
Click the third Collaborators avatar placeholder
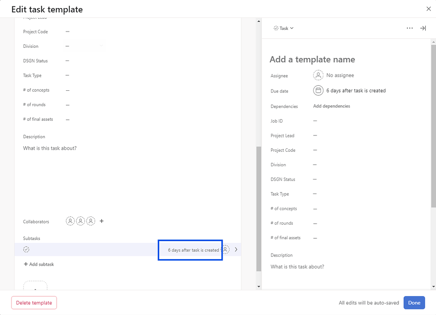pos(91,221)
